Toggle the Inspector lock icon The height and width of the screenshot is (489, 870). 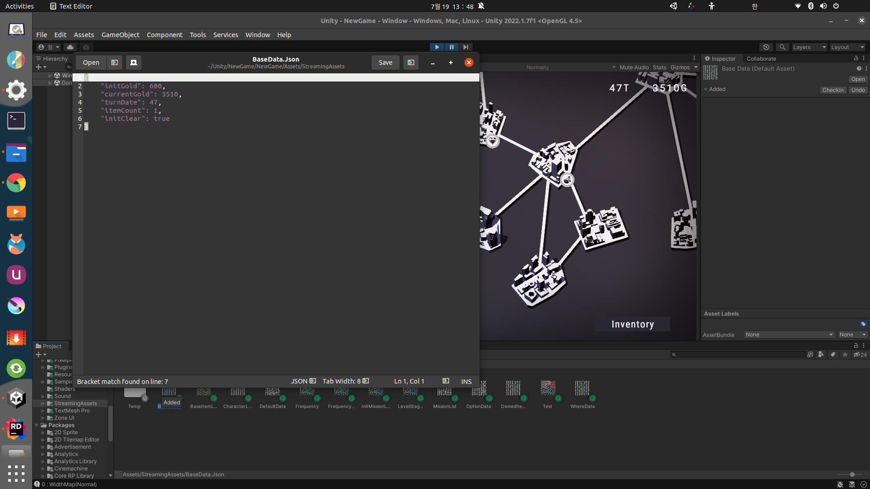(855, 58)
